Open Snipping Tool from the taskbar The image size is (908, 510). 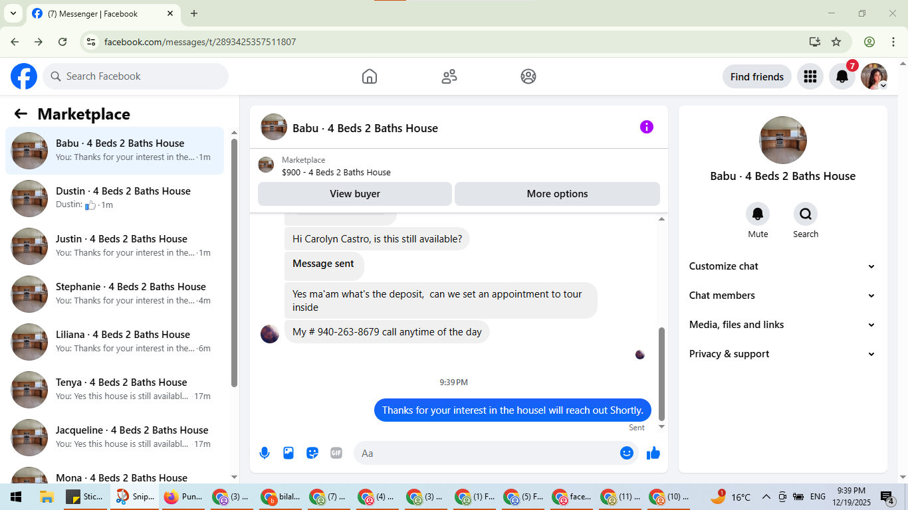135,497
